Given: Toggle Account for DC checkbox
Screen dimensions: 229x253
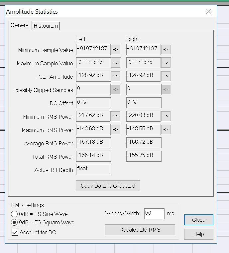Looking at the screenshot, I should (x=15, y=232).
